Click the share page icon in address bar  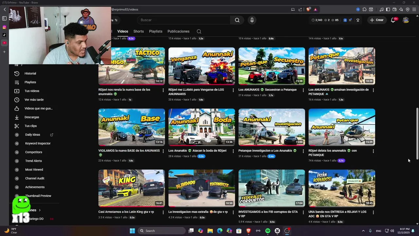click(300, 10)
